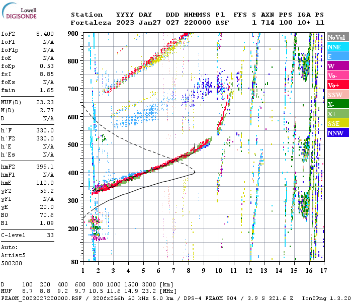Click the h`F value 330.0

click(45, 130)
